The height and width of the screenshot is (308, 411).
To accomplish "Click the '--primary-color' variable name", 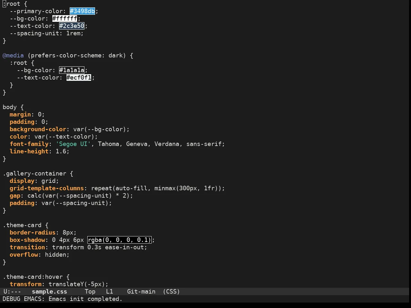I will point(36,11).
